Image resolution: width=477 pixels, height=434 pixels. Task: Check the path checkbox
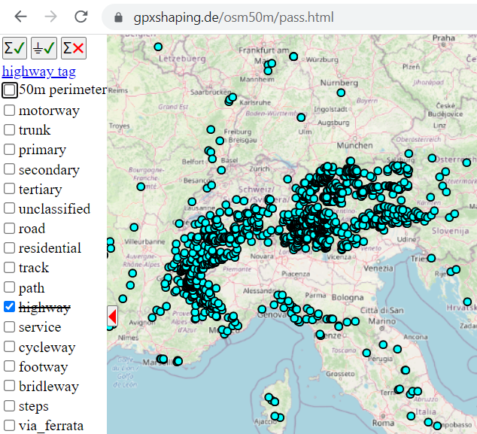[10, 287]
